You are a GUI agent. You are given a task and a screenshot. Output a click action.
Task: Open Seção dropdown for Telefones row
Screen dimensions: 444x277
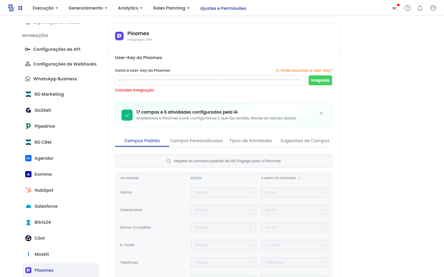pos(224,263)
